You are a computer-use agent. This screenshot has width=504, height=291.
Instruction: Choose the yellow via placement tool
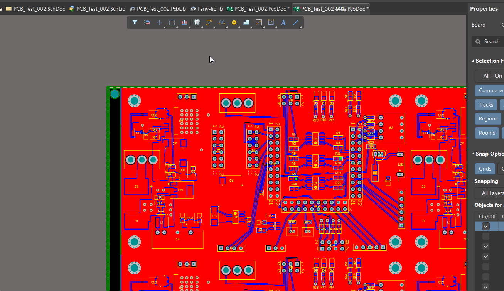click(x=234, y=22)
